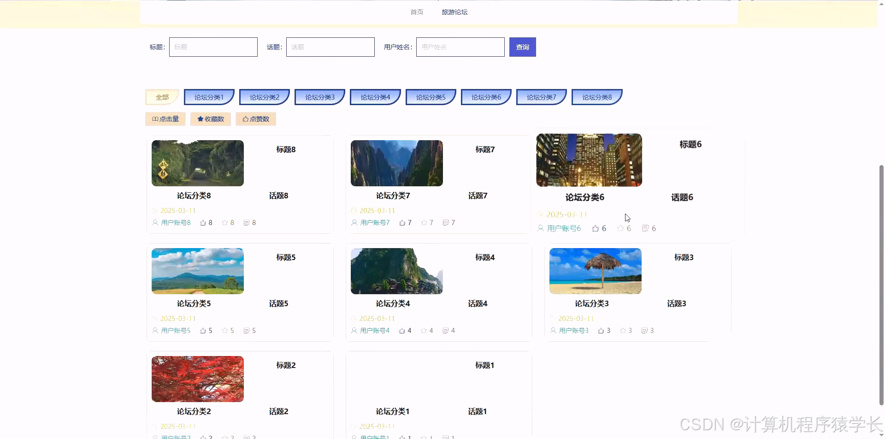Click the like icon on 标题8 card
The height and width of the screenshot is (439, 885).
click(x=203, y=222)
